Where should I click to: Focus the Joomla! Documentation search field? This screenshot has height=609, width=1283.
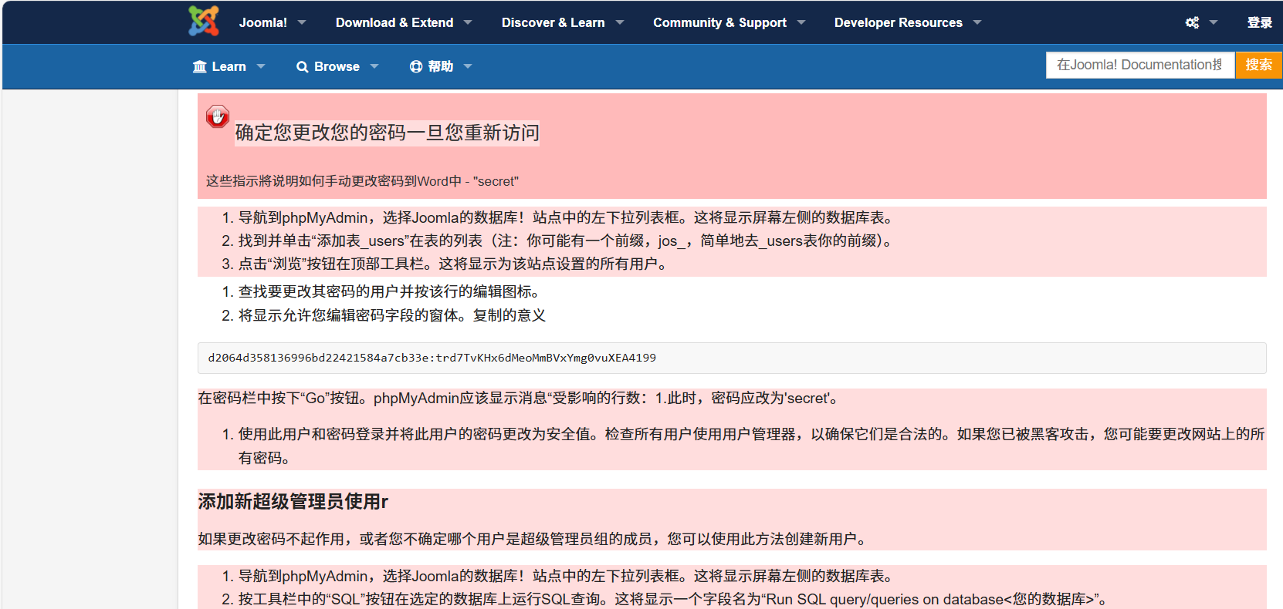1140,65
